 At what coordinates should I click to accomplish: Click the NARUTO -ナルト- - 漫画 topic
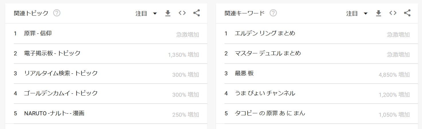[x=54, y=113]
